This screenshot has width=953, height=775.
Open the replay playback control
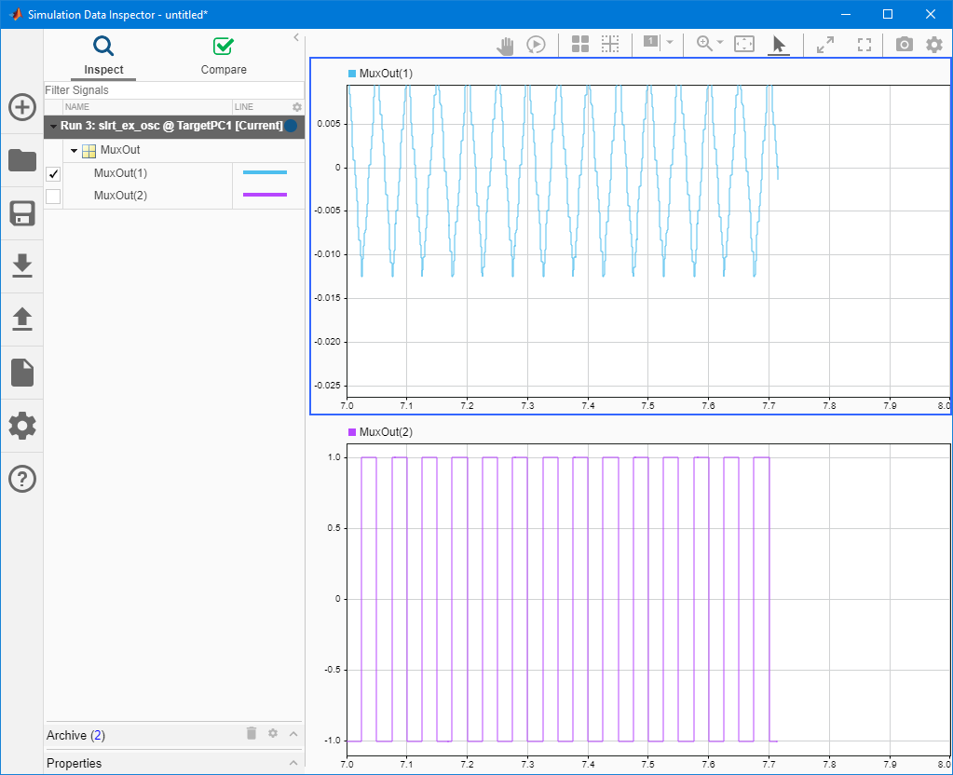pyautogui.click(x=536, y=44)
